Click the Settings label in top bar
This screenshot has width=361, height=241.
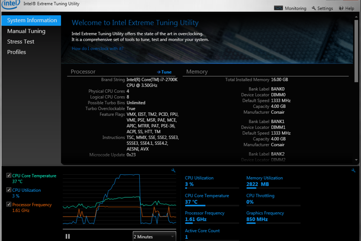click(325, 8)
